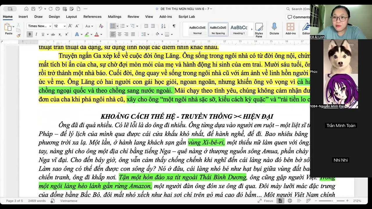Open the Editor tool

coord(306,29)
